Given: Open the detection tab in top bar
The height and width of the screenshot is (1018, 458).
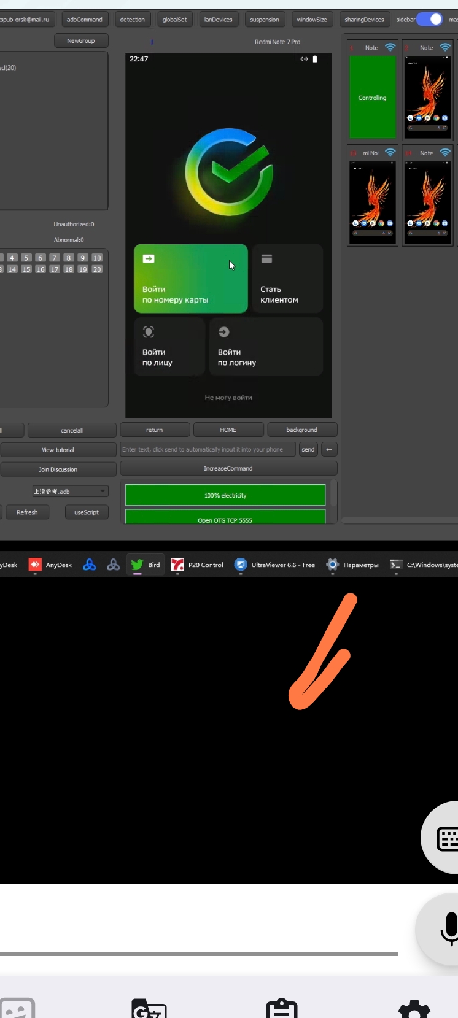Looking at the screenshot, I should (x=133, y=20).
